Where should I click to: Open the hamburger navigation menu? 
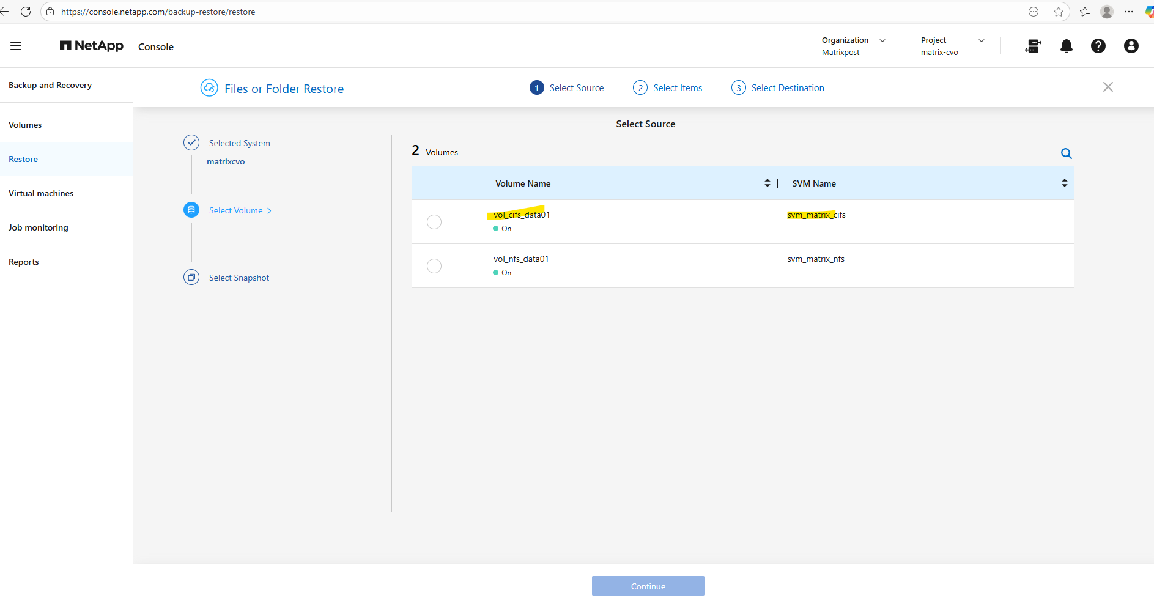click(16, 46)
